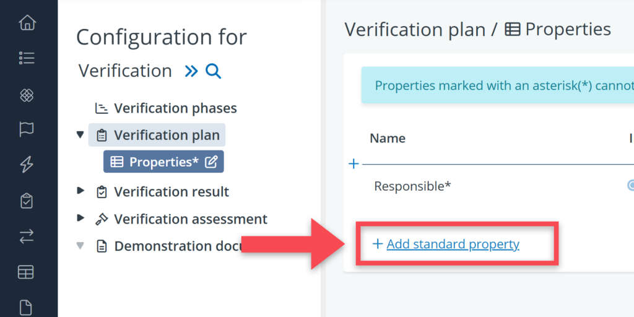Click the Add standard property link

coord(453,244)
